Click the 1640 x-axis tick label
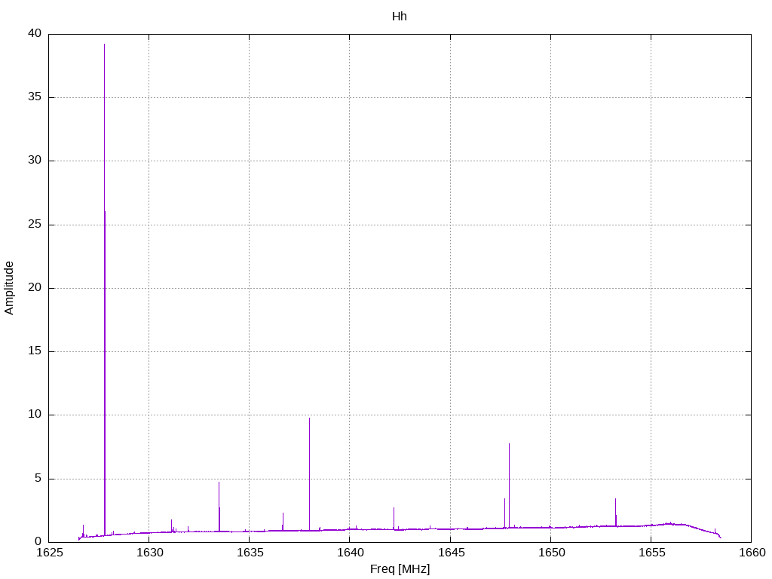772x579 pixels. (349, 553)
